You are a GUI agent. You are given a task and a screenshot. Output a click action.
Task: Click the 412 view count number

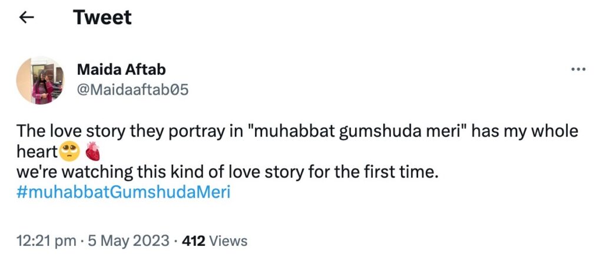pyautogui.click(x=194, y=241)
